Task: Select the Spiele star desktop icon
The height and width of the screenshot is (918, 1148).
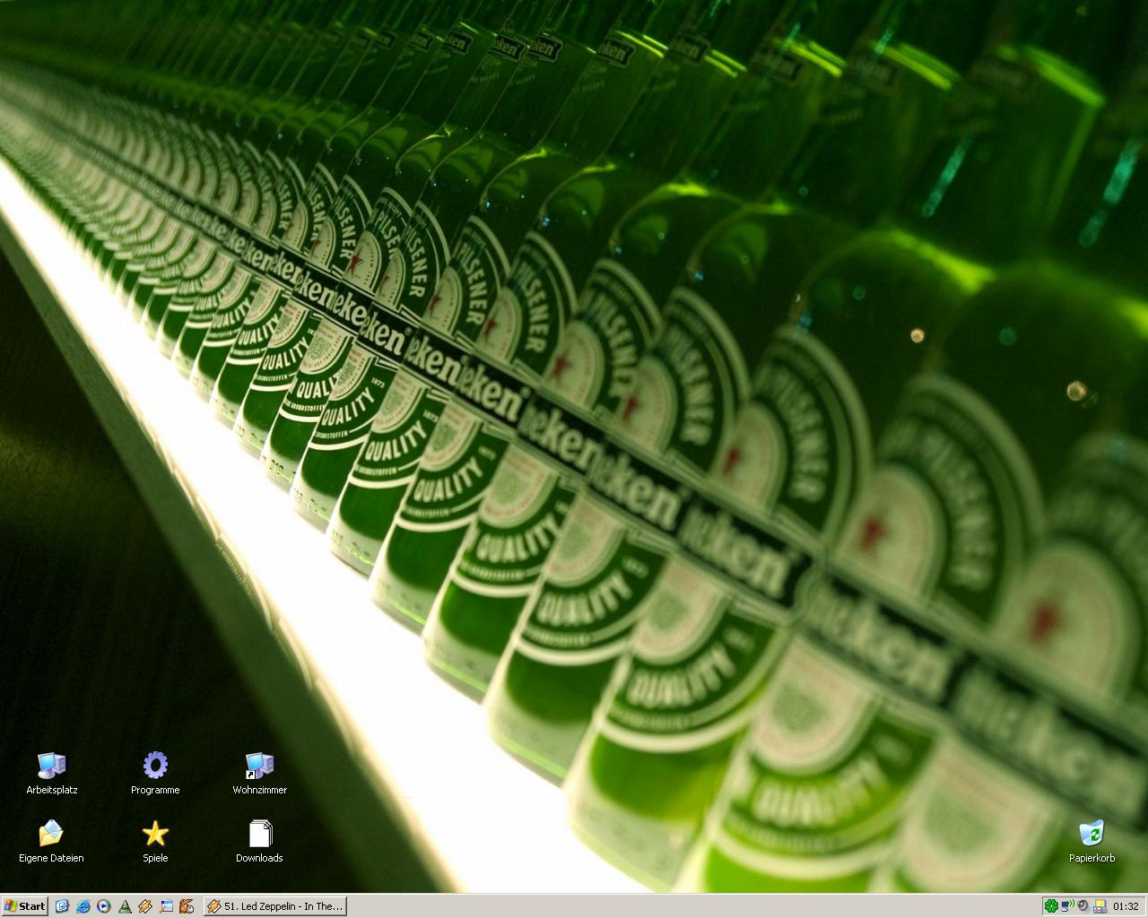Action: click(x=155, y=834)
